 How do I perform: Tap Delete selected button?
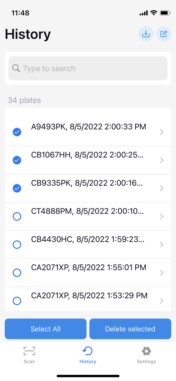[x=130, y=329]
